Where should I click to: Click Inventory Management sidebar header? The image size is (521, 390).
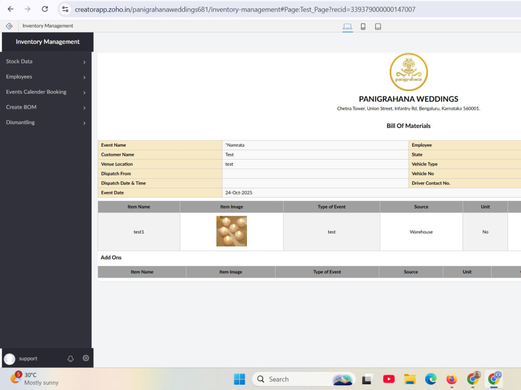click(47, 42)
